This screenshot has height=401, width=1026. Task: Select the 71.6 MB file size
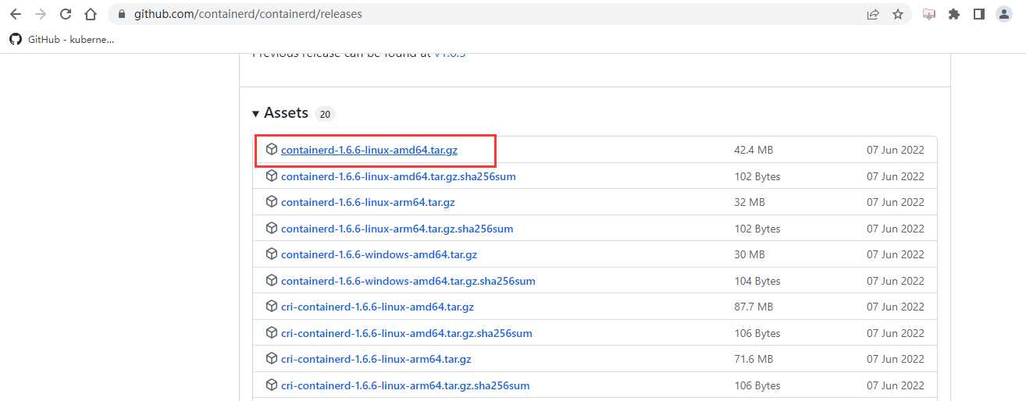tap(753, 359)
